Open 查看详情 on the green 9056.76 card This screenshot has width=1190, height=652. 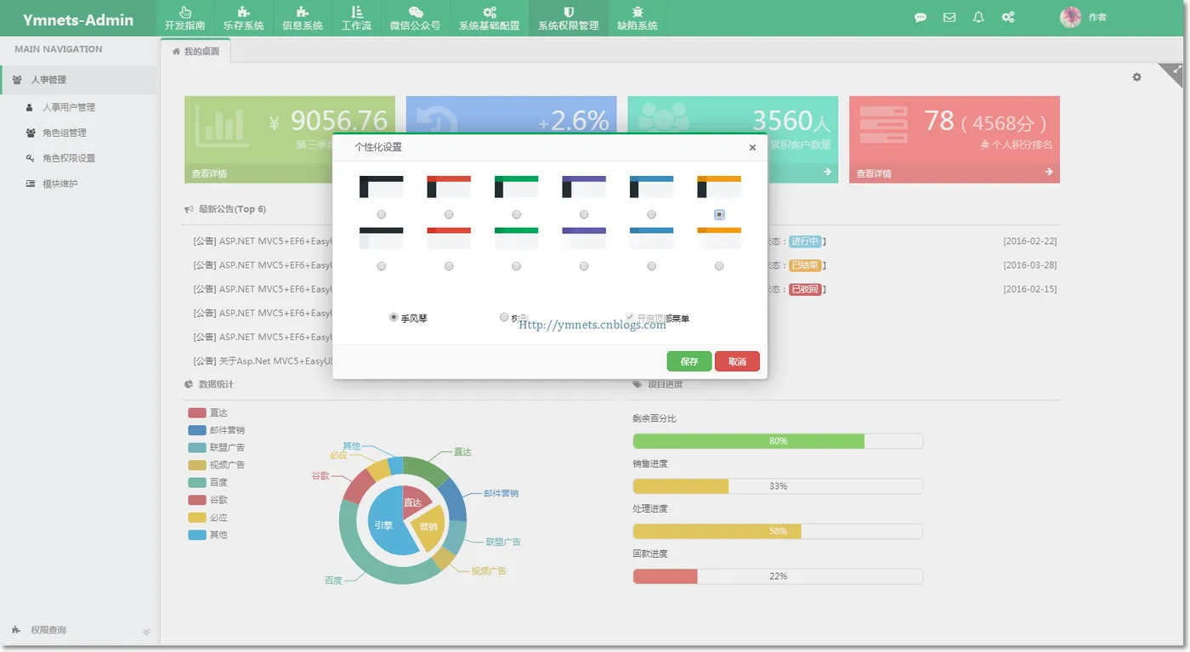click(209, 173)
